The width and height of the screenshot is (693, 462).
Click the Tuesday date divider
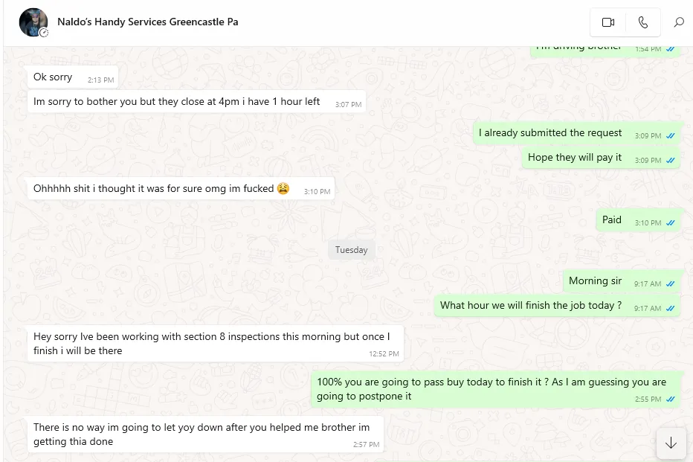coord(351,249)
